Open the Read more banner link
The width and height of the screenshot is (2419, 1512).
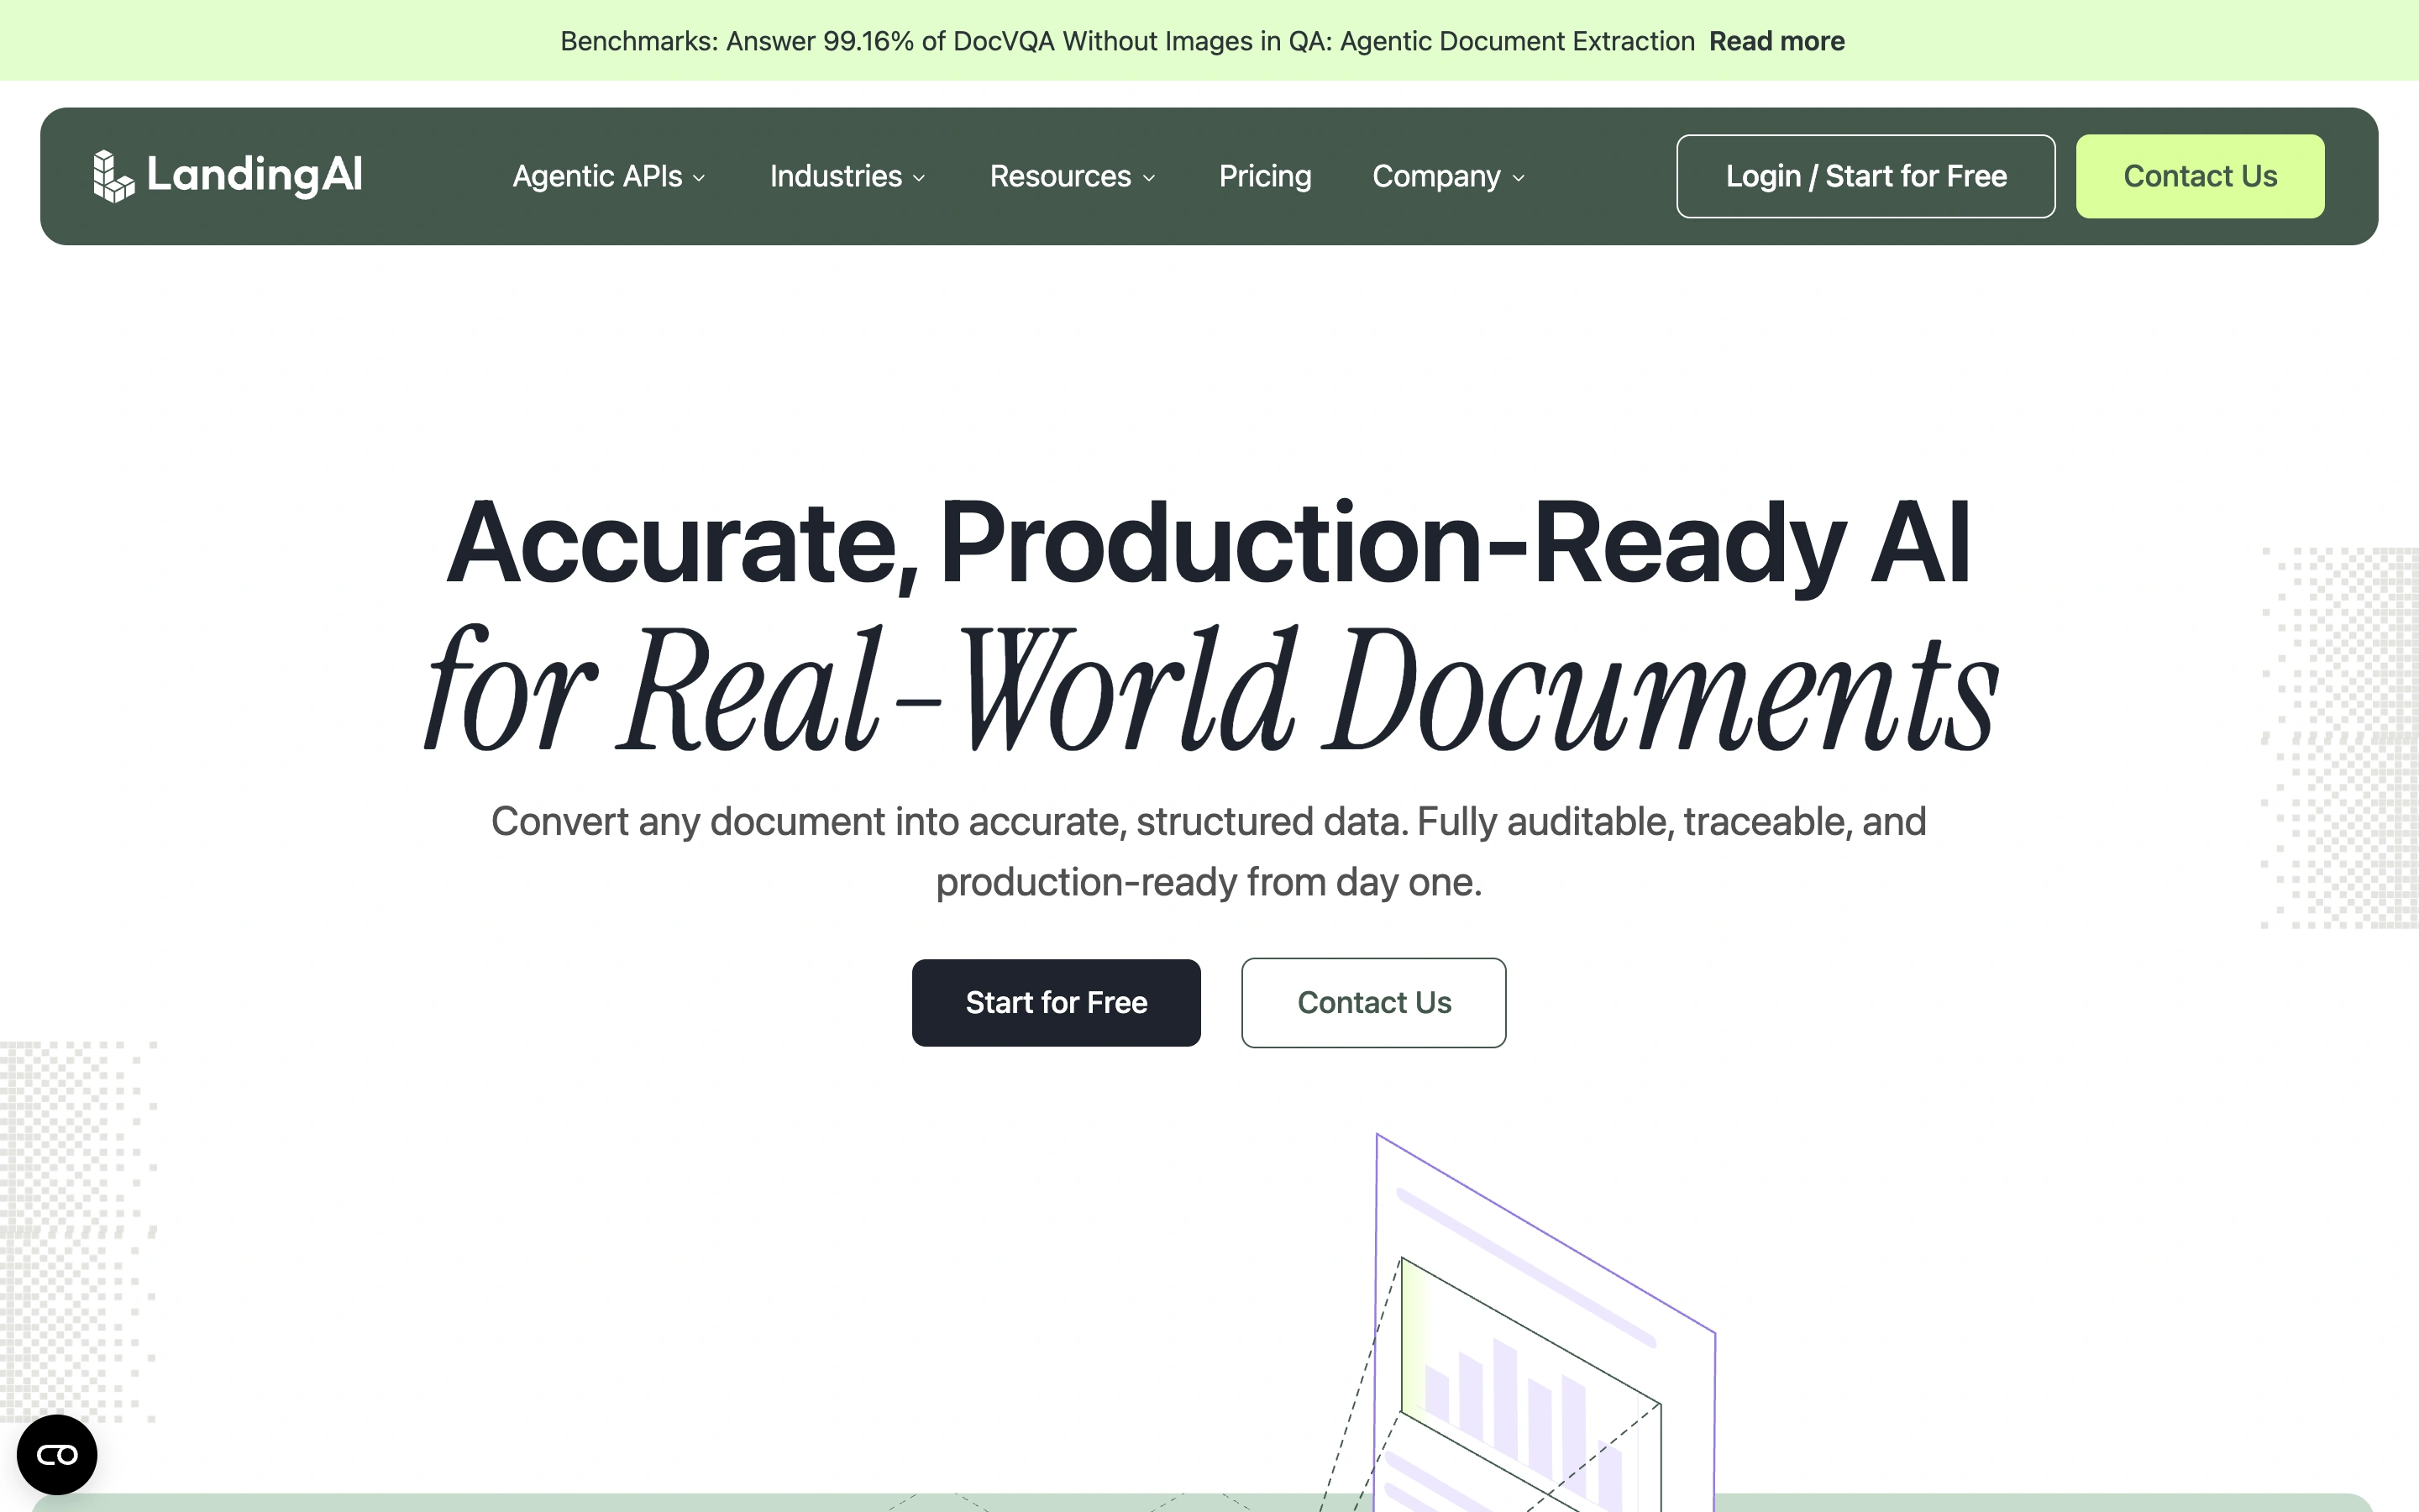point(1776,41)
